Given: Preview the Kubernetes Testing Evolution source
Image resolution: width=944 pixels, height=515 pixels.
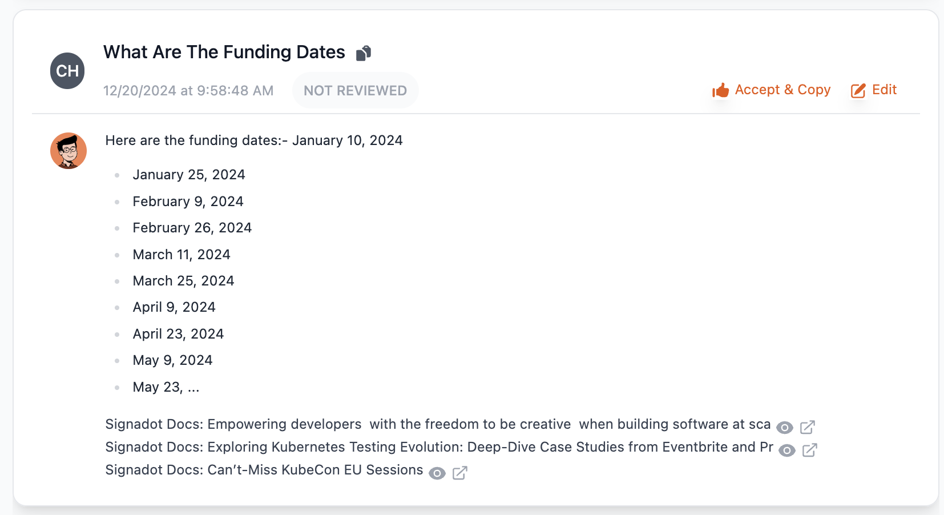Looking at the screenshot, I should pos(787,450).
